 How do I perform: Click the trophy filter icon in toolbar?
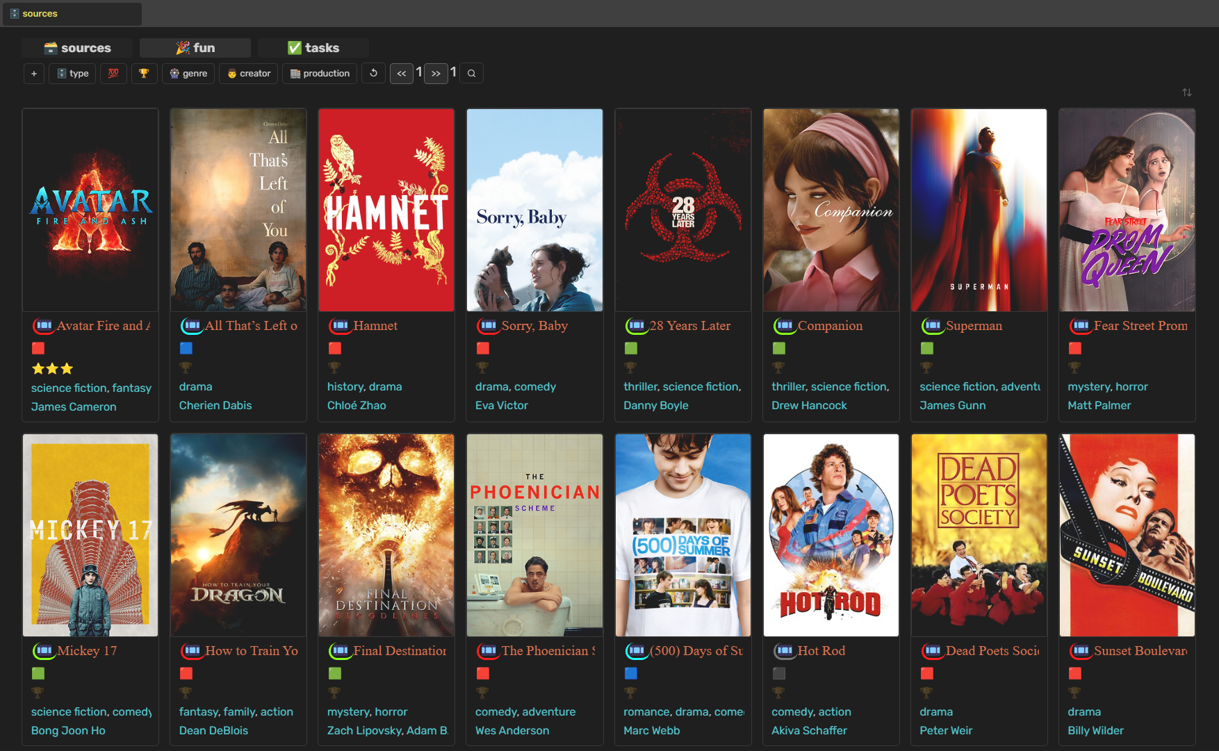[144, 74]
